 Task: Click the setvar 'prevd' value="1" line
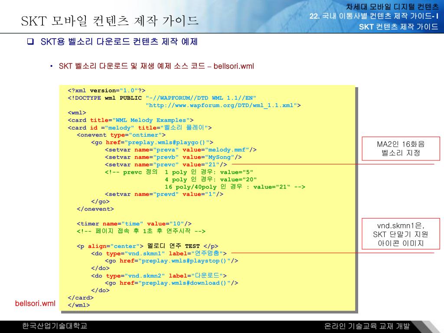[164, 194]
